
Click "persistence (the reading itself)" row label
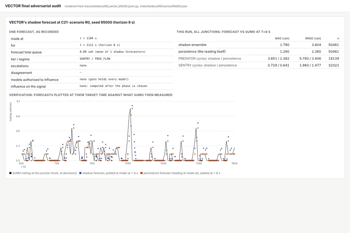pyautogui.click(x=202, y=51)
